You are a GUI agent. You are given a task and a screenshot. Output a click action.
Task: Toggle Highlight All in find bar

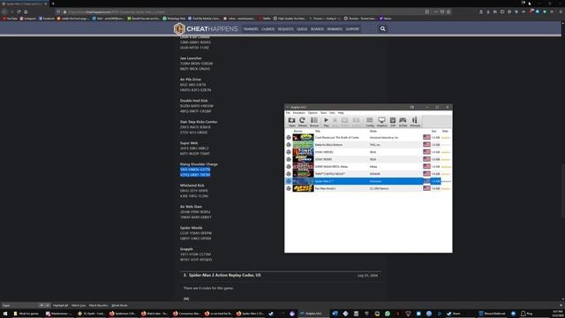61,306
